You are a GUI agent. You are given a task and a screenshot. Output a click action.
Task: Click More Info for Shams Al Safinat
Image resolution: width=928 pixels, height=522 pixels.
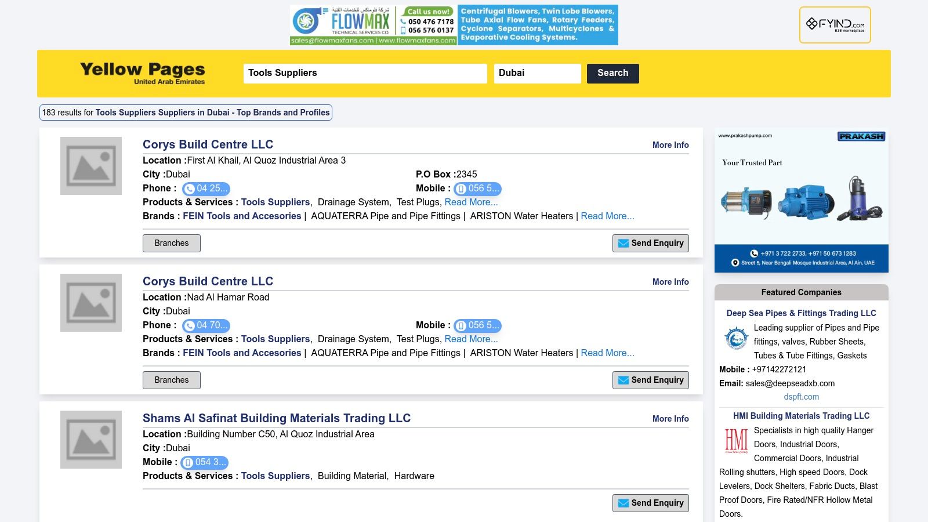(670, 418)
